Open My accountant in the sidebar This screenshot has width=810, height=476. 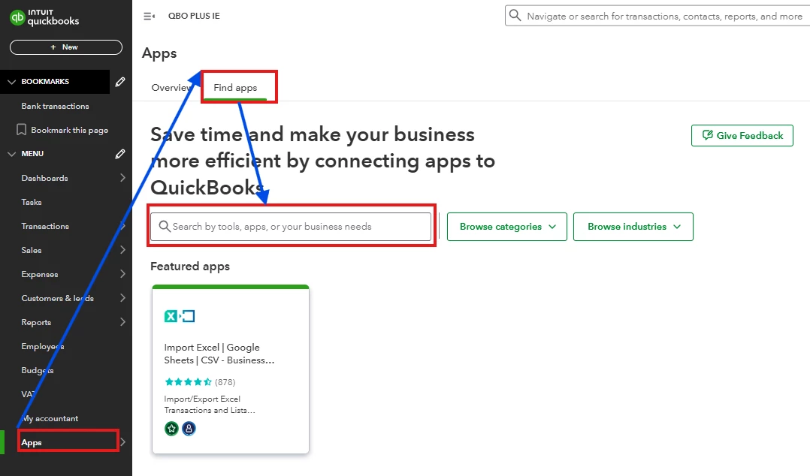tap(50, 418)
